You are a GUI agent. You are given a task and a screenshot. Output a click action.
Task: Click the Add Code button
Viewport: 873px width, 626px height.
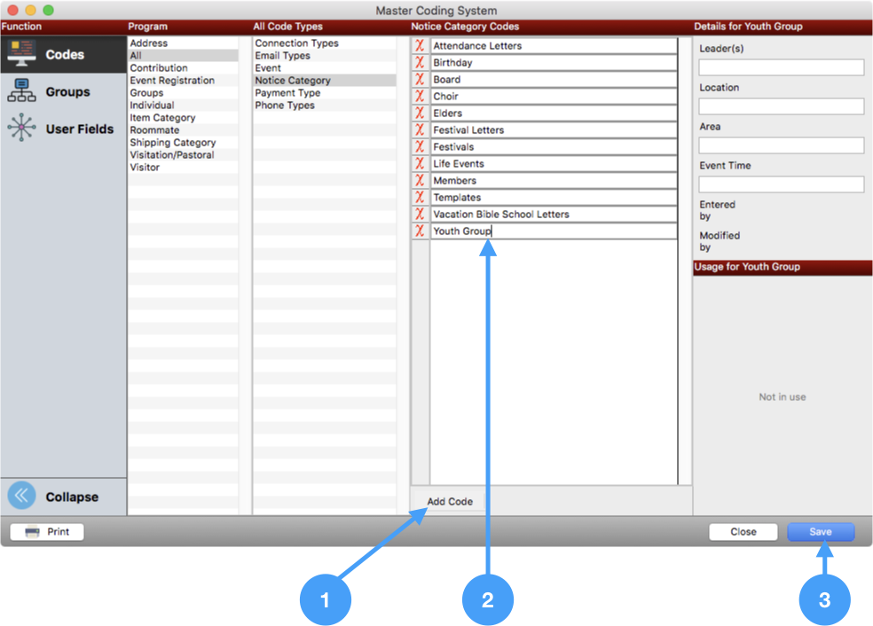(x=450, y=501)
